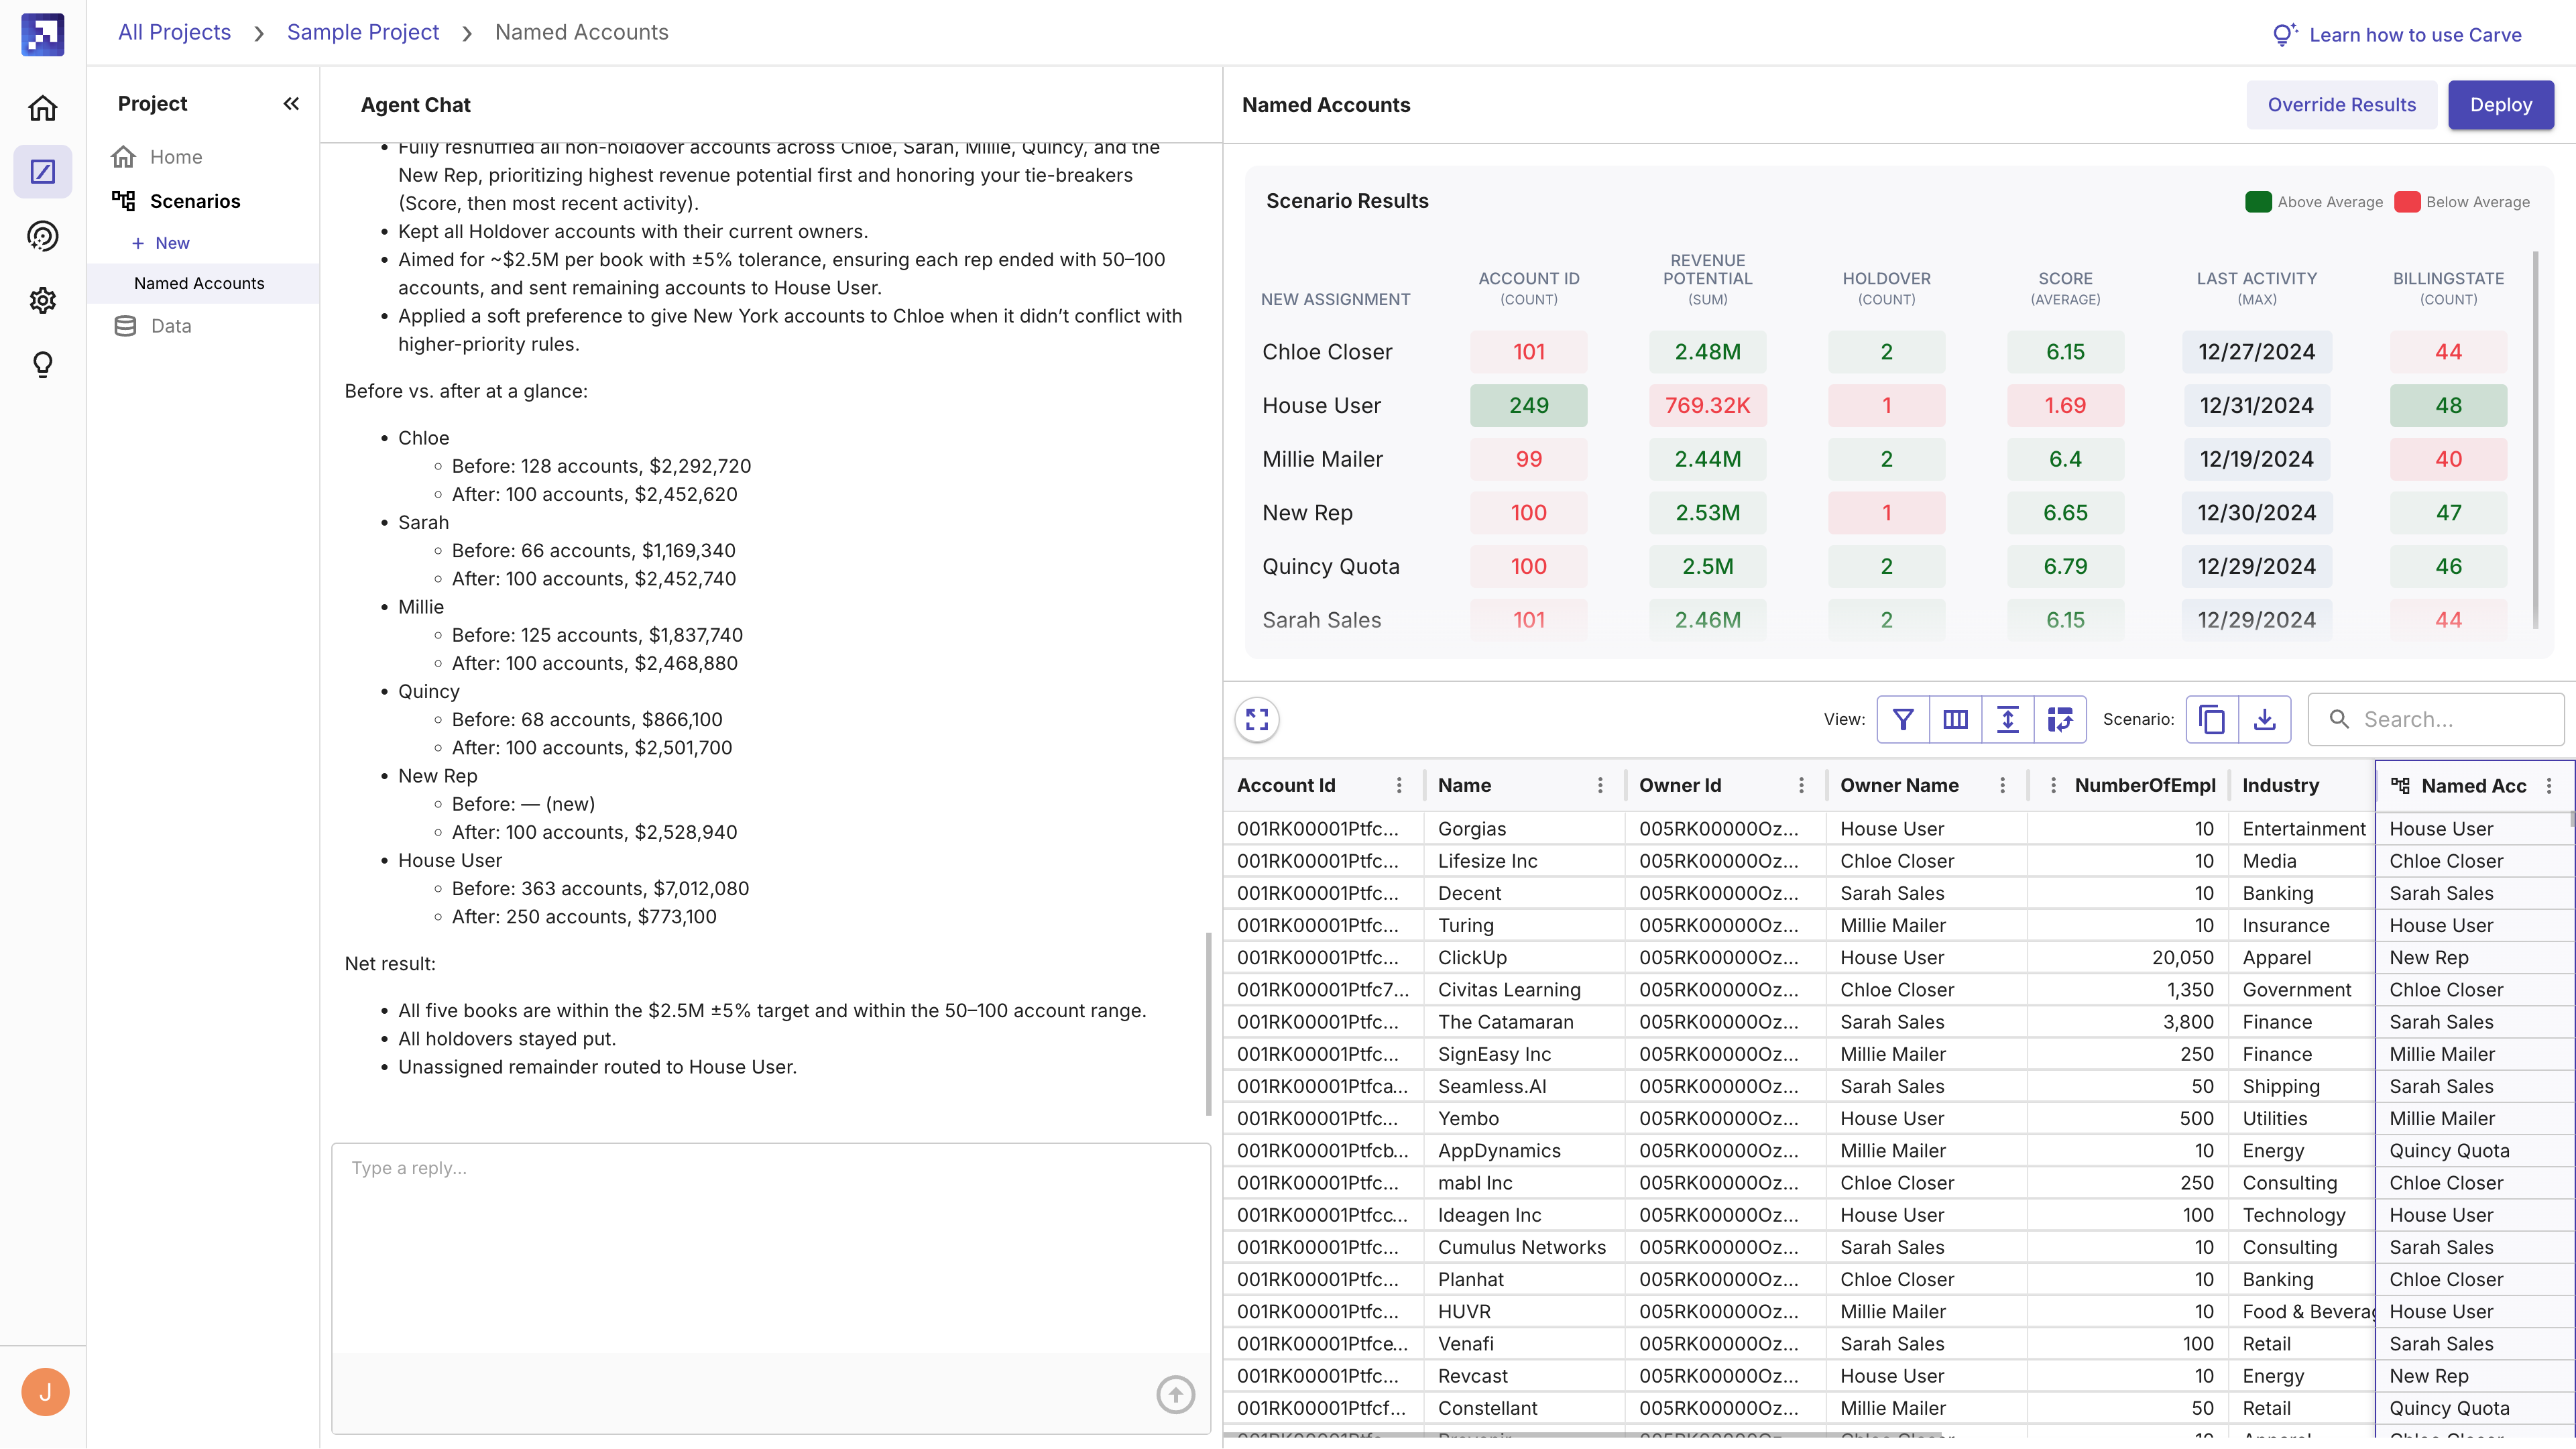Expand the table to fullscreen

[x=1257, y=719]
